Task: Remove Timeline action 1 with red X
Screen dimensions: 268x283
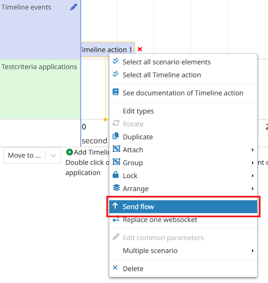Action: pos(140,49)
